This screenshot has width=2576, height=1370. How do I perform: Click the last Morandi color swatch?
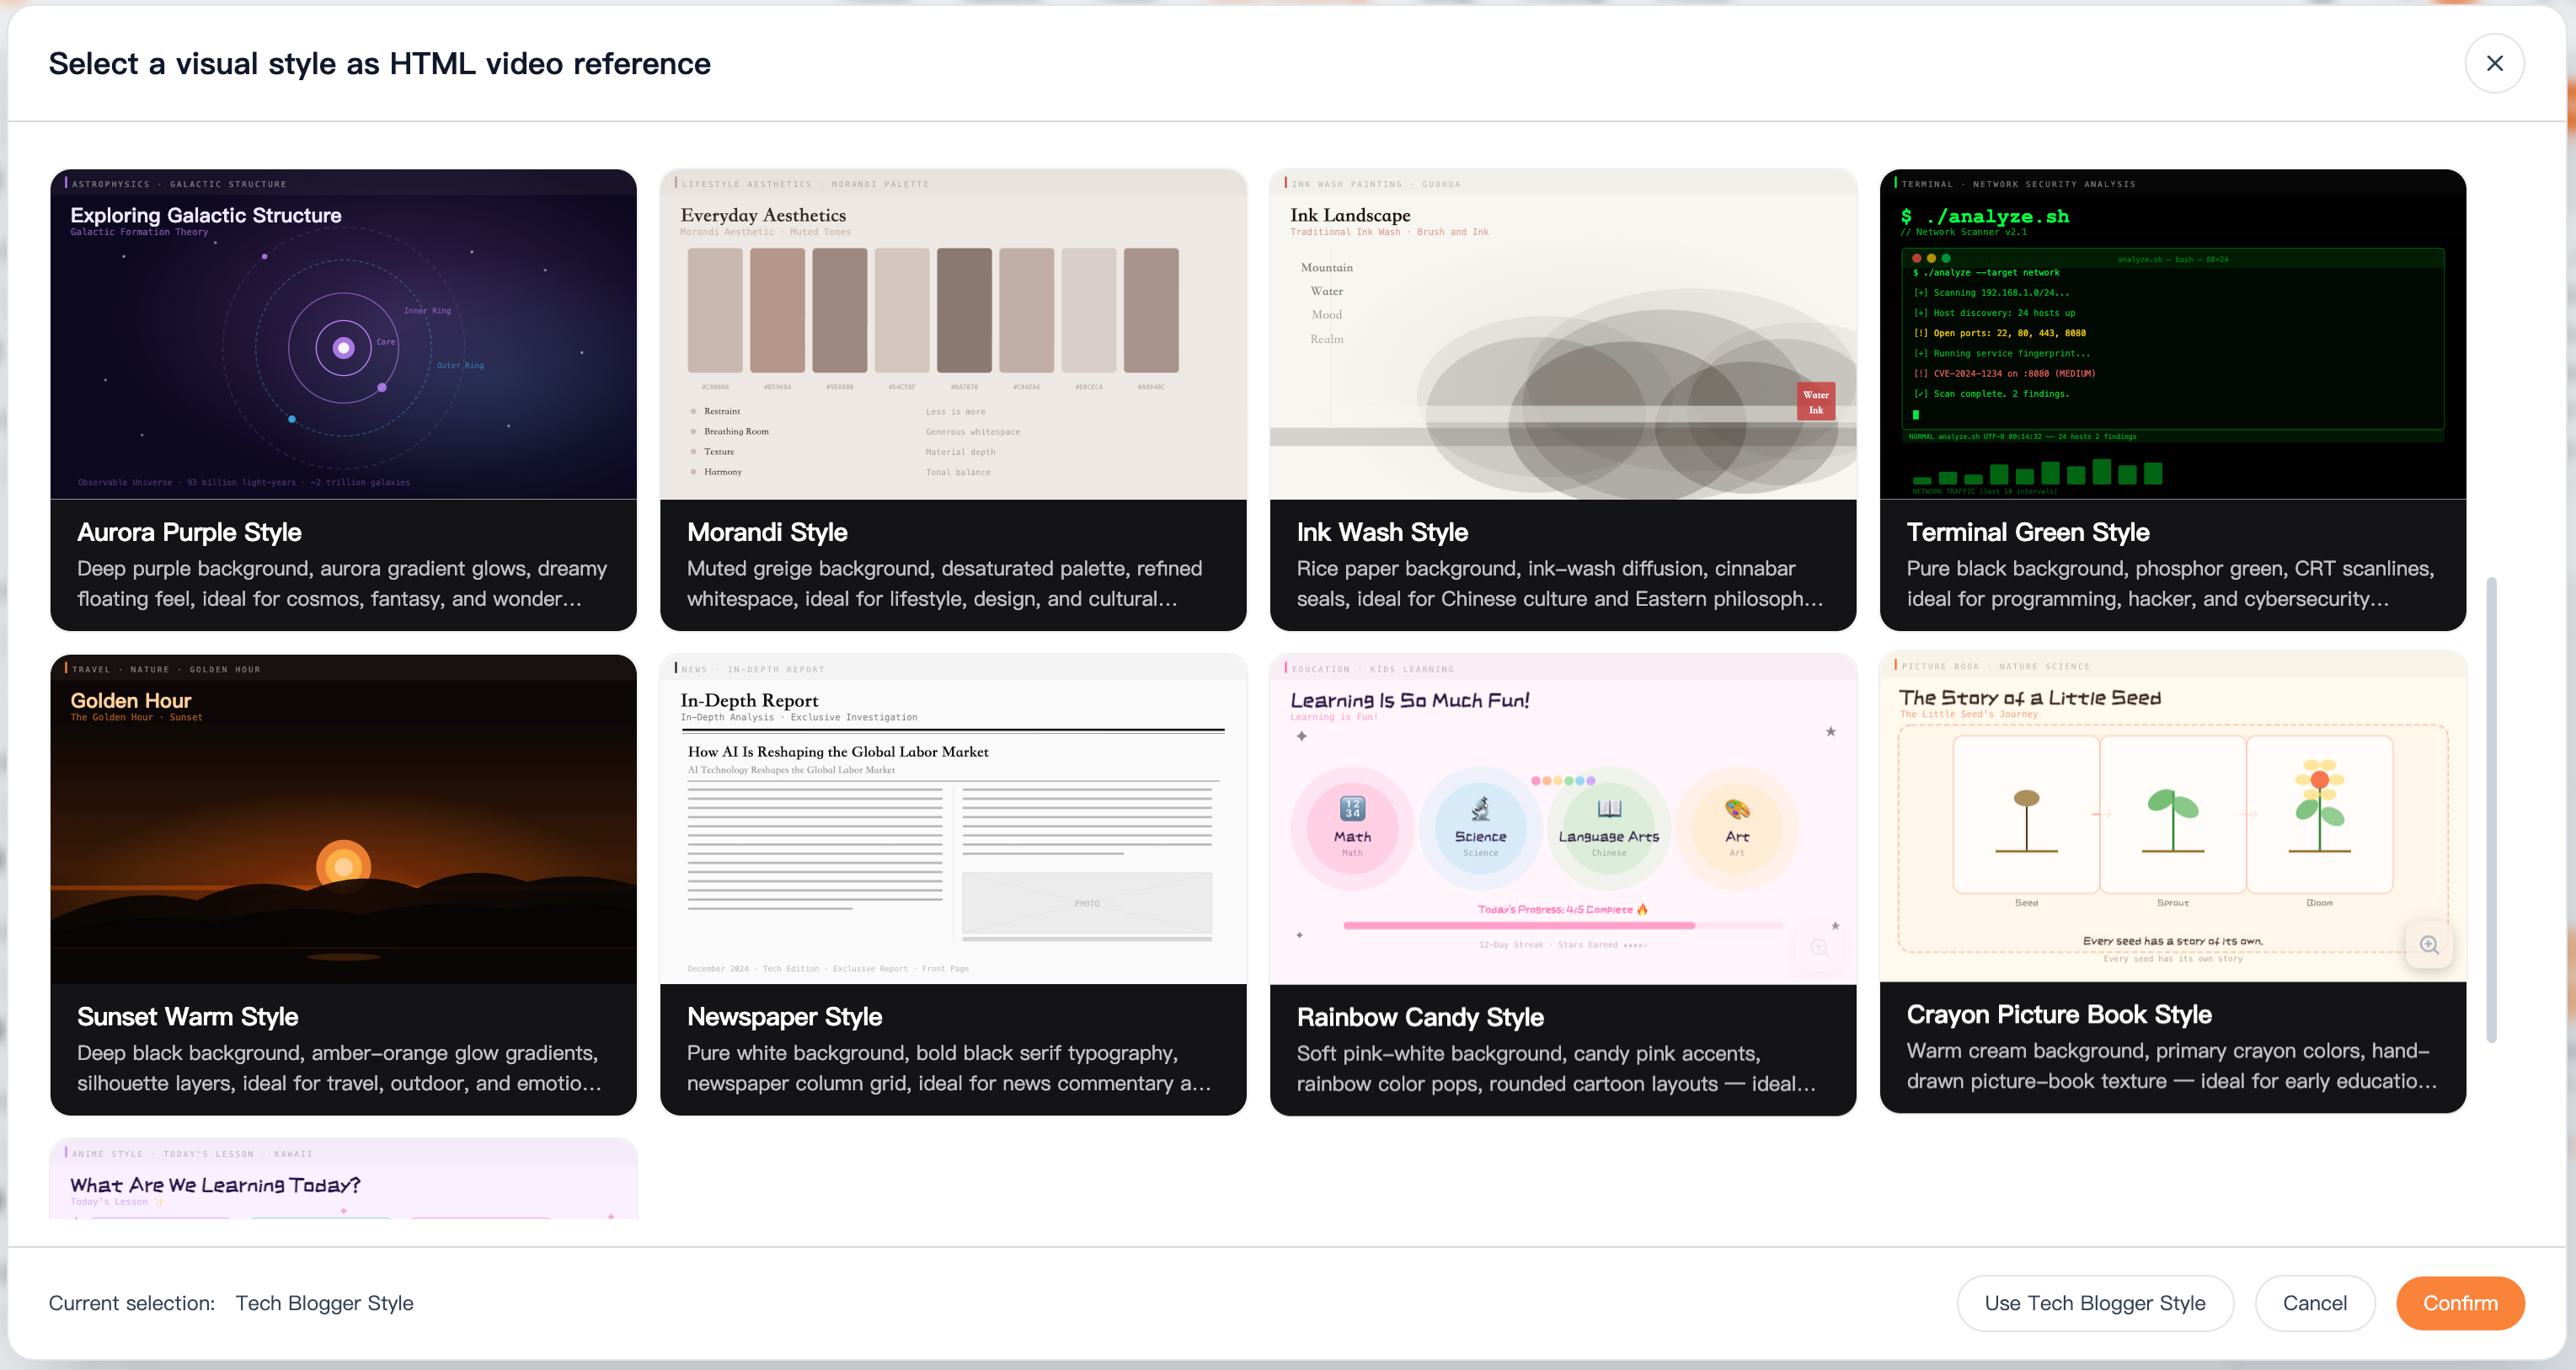(x=1151, y=310)
